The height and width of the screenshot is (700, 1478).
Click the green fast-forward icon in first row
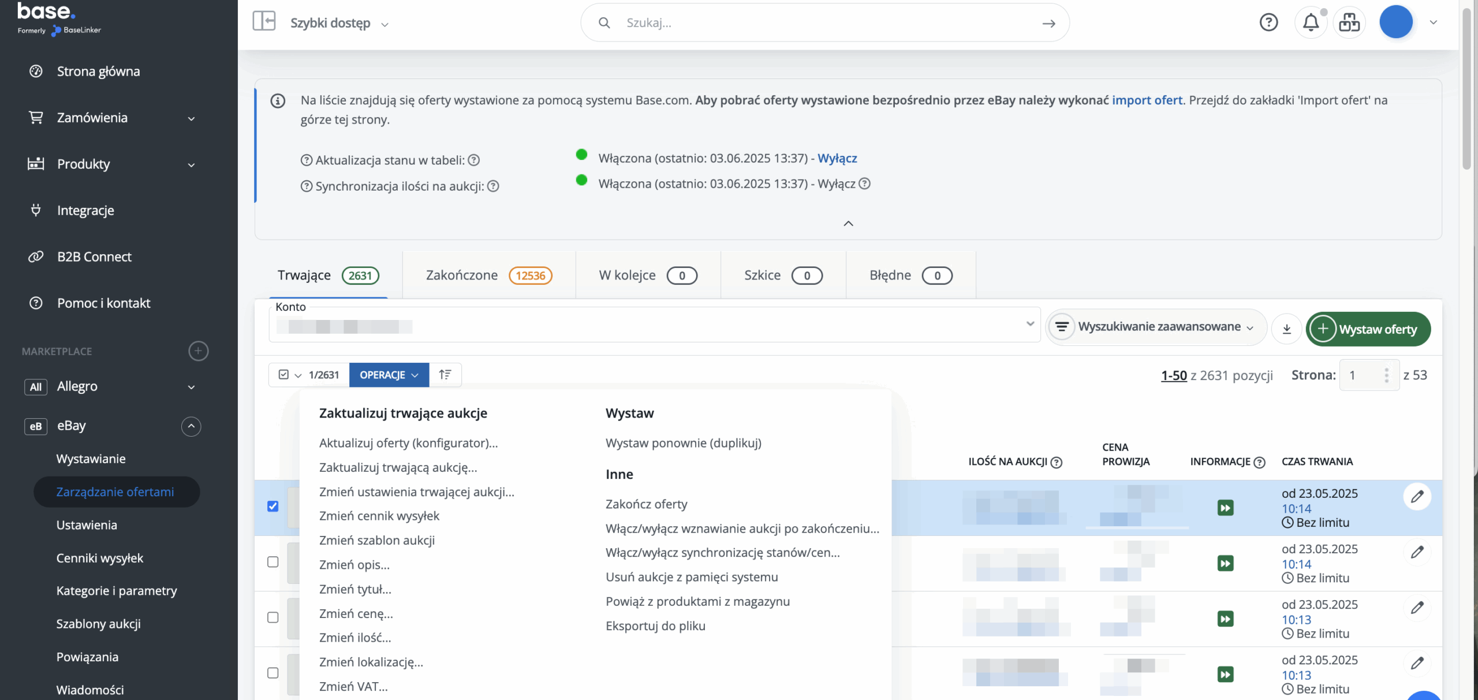pyautogui.click(x=1225, y=508)
